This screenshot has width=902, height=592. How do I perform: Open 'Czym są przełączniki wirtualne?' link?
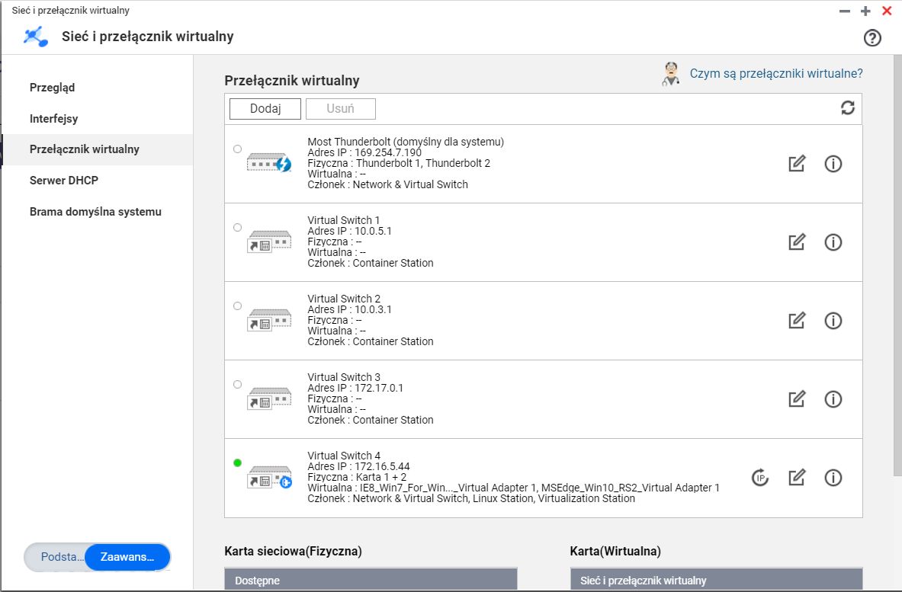(x=776, y=74)
